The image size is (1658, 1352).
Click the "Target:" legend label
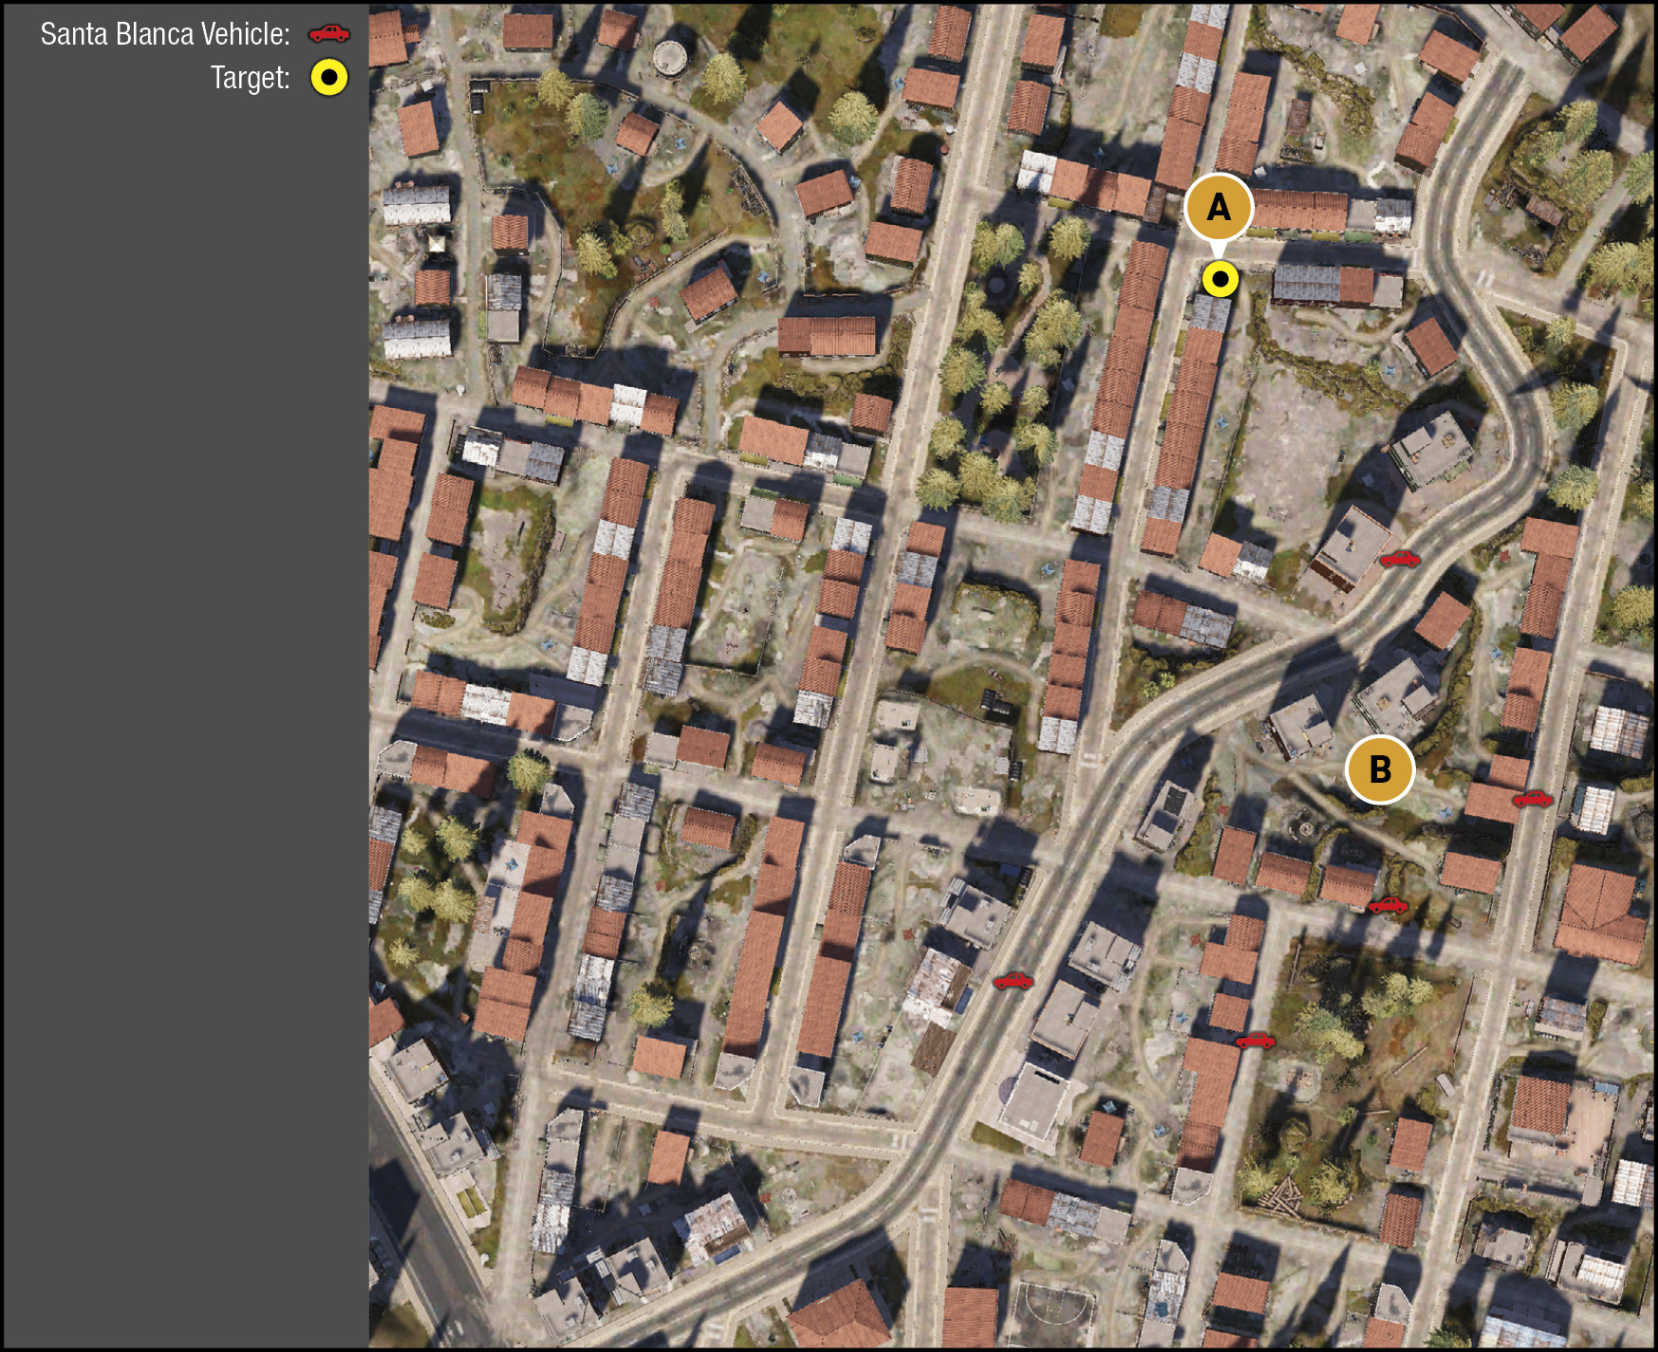[x=251, y=78]
